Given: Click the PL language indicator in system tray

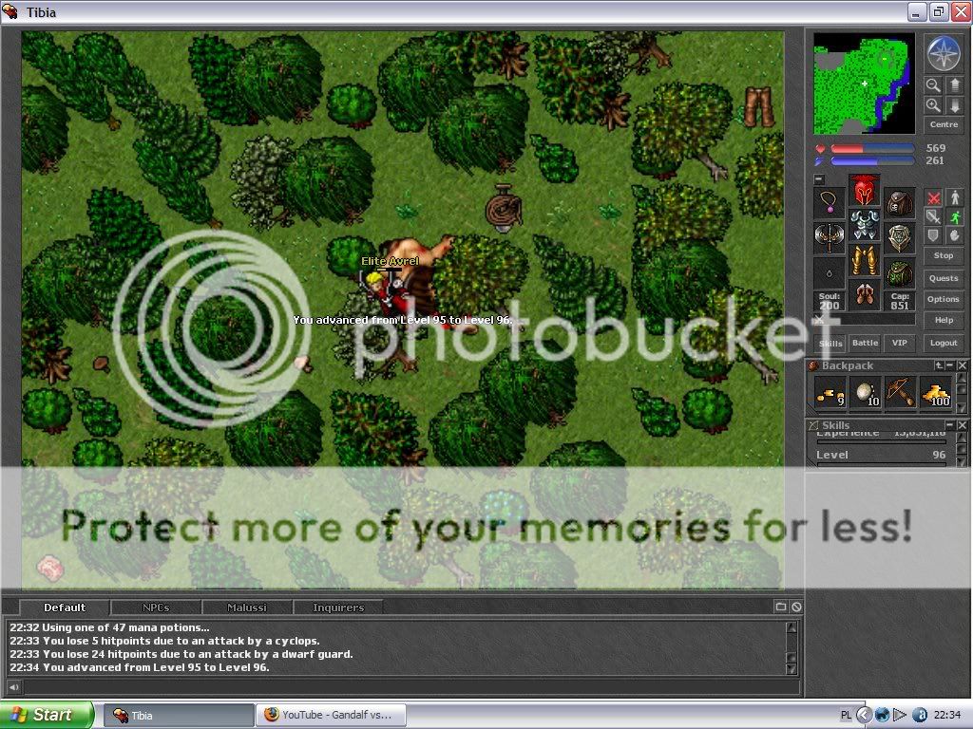Looking at the screenshot, I should pos(846,716).
